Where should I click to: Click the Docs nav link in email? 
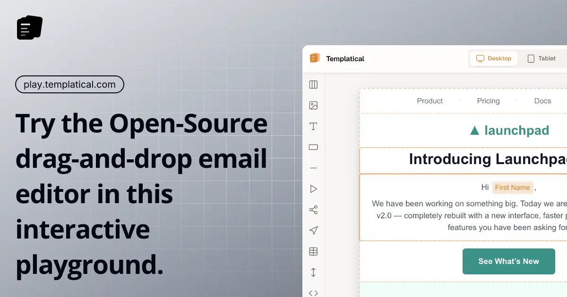tap(543, 101)
